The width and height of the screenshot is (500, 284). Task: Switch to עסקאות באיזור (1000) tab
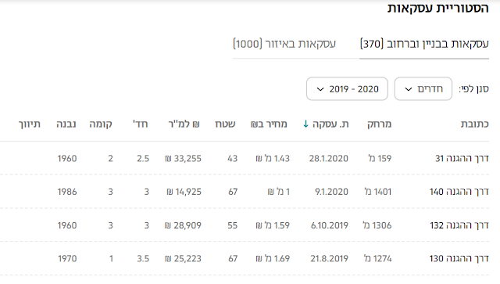pos(284,44)
